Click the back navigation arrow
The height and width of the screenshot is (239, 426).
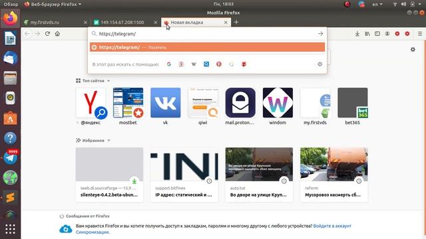[27, 34]
